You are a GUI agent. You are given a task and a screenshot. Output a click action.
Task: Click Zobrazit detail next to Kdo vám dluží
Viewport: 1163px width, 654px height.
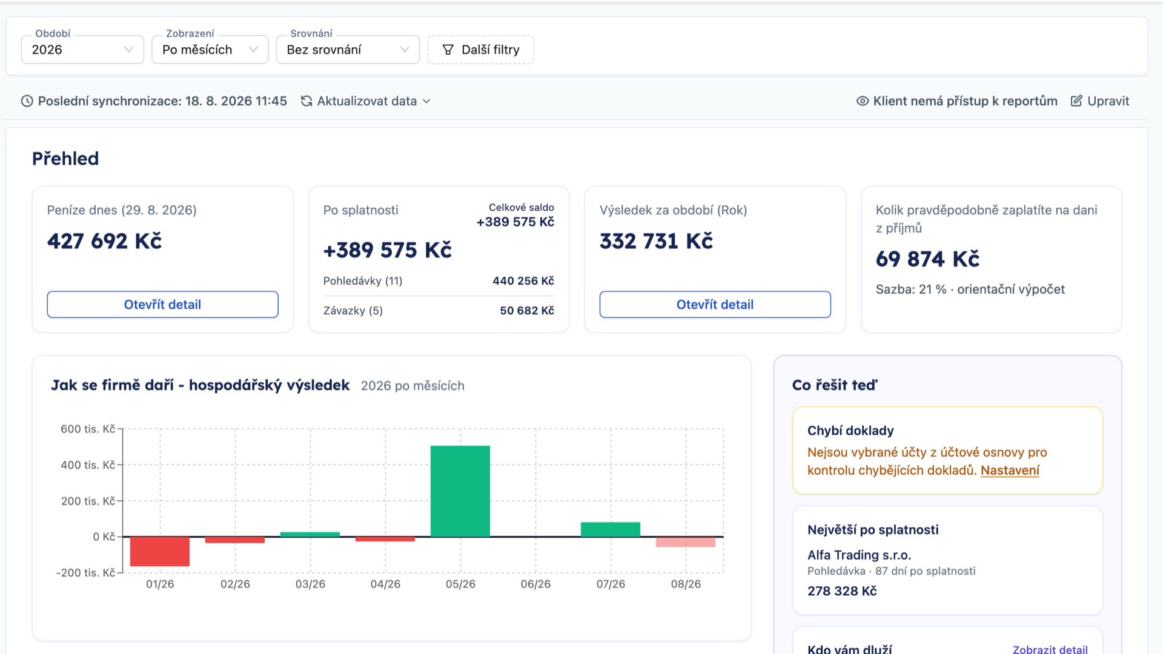tap(1050, 649)
